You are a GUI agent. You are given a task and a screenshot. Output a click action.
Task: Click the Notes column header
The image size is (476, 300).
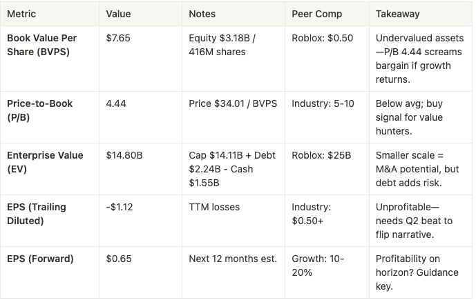point(202,14)
